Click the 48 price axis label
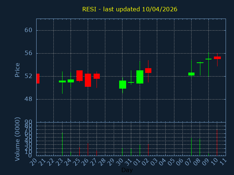 pyautogui.click(x=29, y=99)
